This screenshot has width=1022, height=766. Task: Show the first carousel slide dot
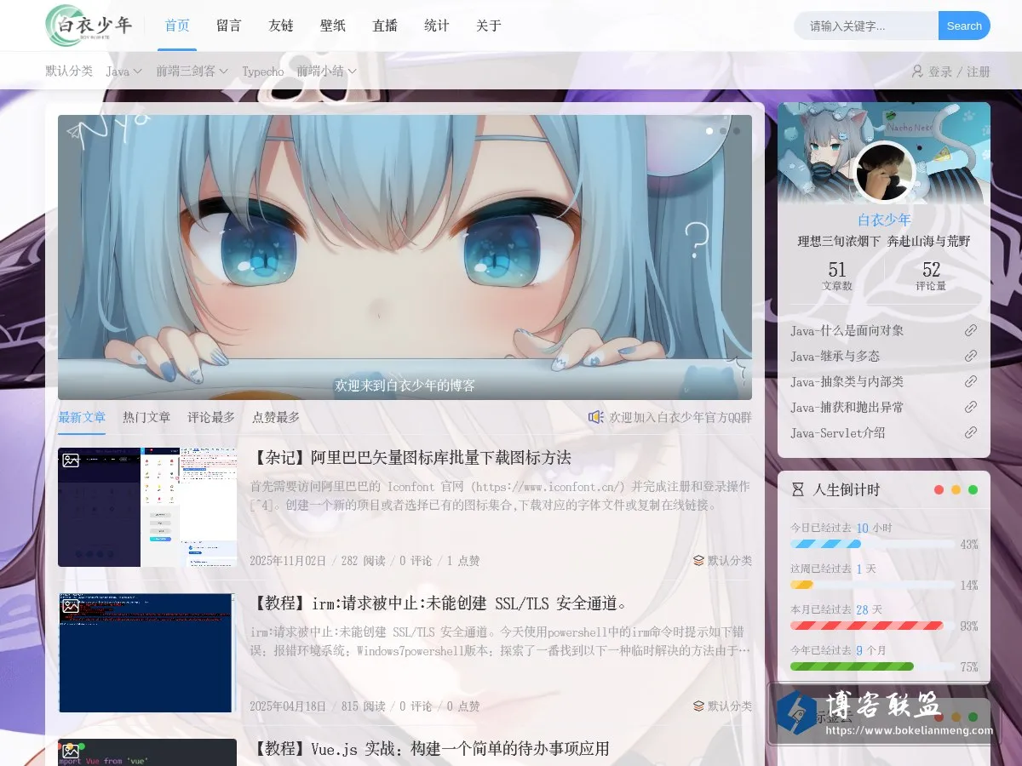[x=709, y=131]
